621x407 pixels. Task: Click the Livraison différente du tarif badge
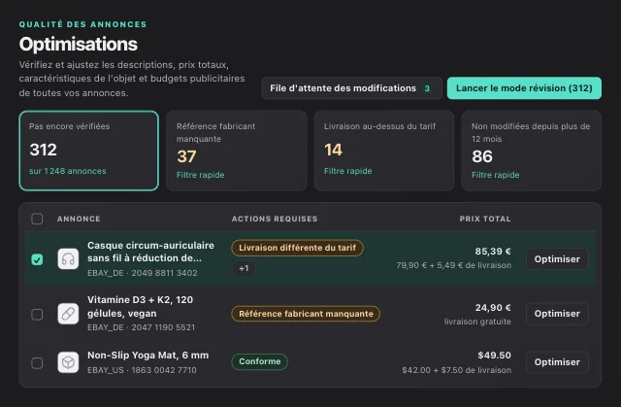coord(298,248)
